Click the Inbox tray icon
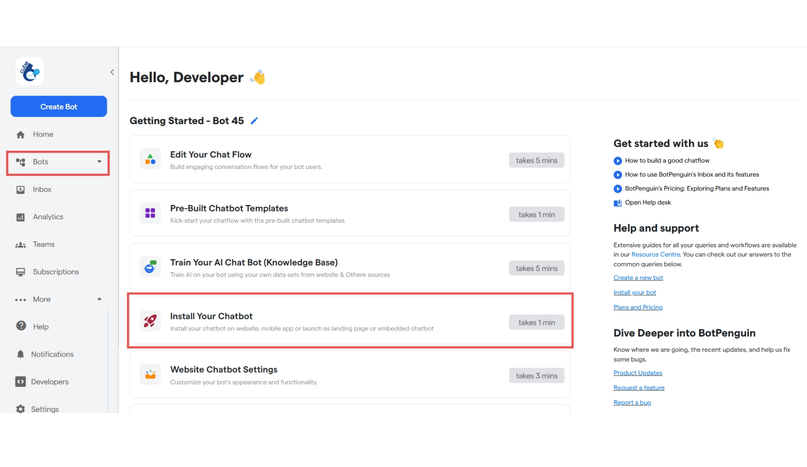The image size is (807, 467). (20, 189)
